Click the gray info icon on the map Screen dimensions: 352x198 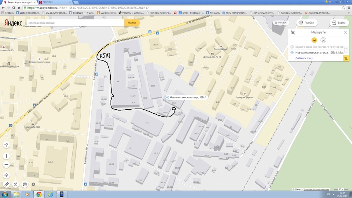coord(33,184)
